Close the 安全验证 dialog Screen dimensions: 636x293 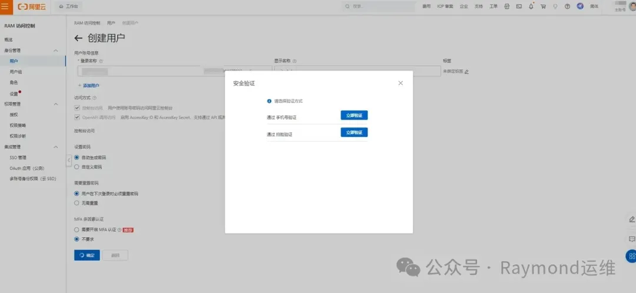tap(400, 83)
